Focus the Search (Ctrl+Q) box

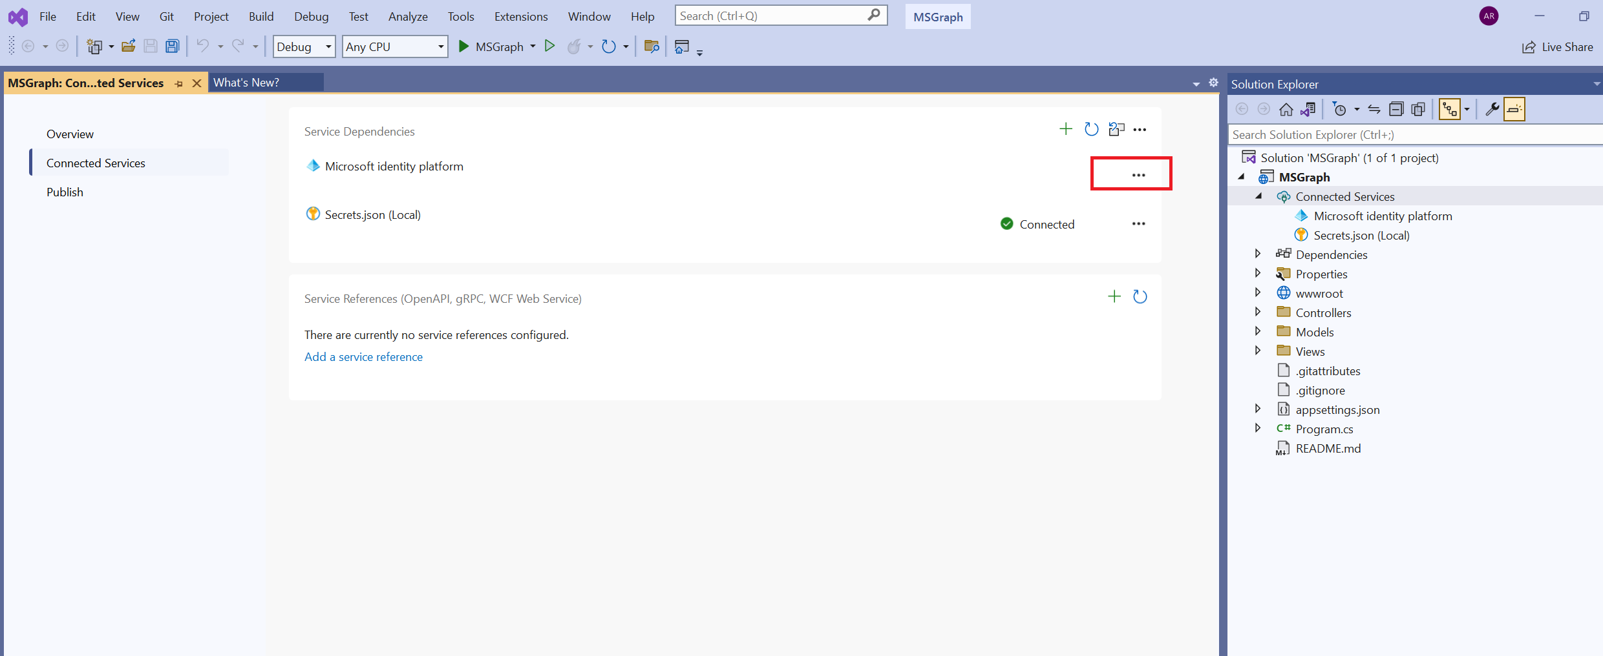[x=781, y=15]
